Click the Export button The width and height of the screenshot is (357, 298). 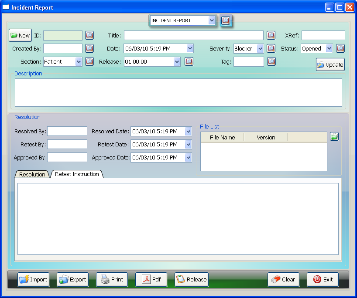[x=73, y=280]
